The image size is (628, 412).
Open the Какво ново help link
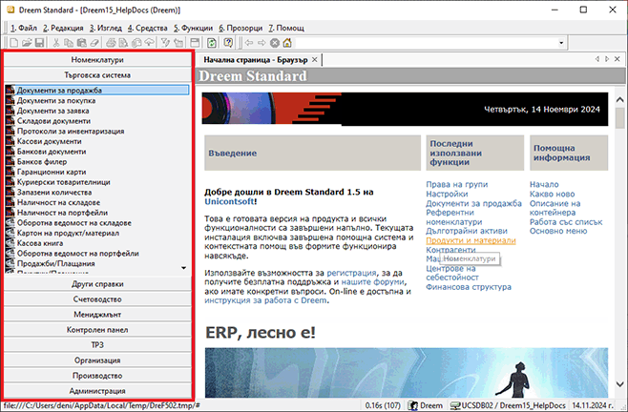[x=552, y=194]
